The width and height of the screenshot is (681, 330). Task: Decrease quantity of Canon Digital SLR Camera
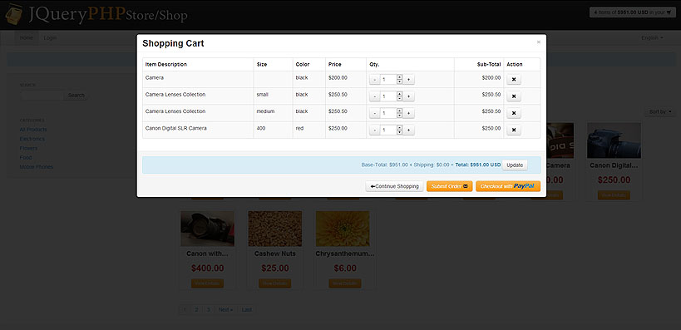(x=375, y=130)
